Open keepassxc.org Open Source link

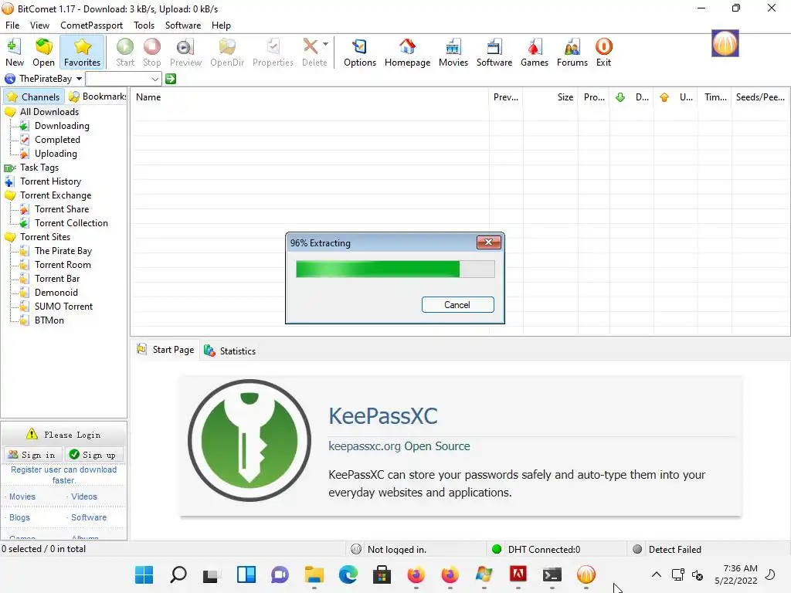point(399,446)
